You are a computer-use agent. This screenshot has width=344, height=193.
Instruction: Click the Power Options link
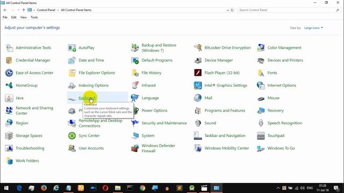coord(154,110)
